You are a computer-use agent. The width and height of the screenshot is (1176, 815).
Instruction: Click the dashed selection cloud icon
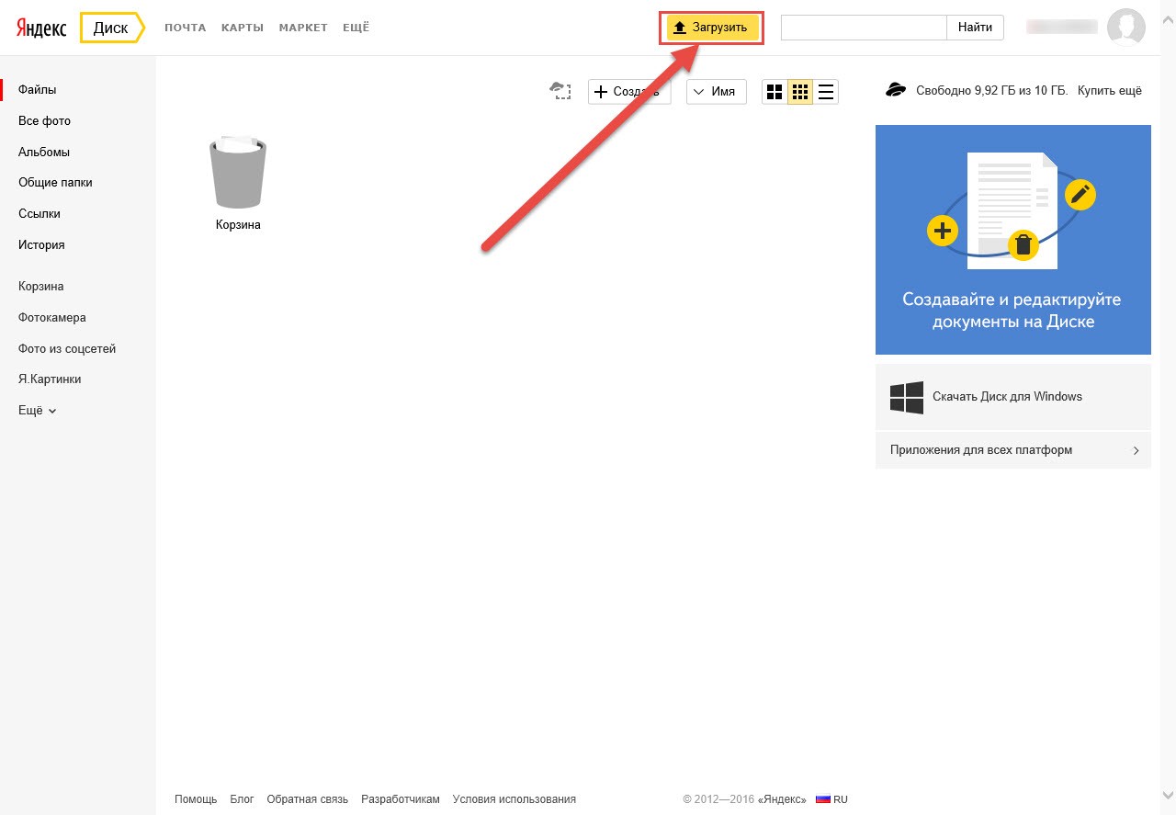tap(560, 90)
